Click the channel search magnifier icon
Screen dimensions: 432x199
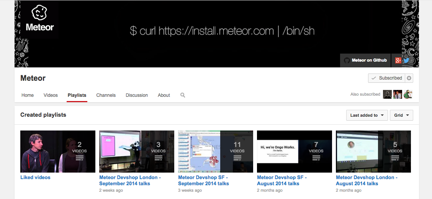coord(183,95)
